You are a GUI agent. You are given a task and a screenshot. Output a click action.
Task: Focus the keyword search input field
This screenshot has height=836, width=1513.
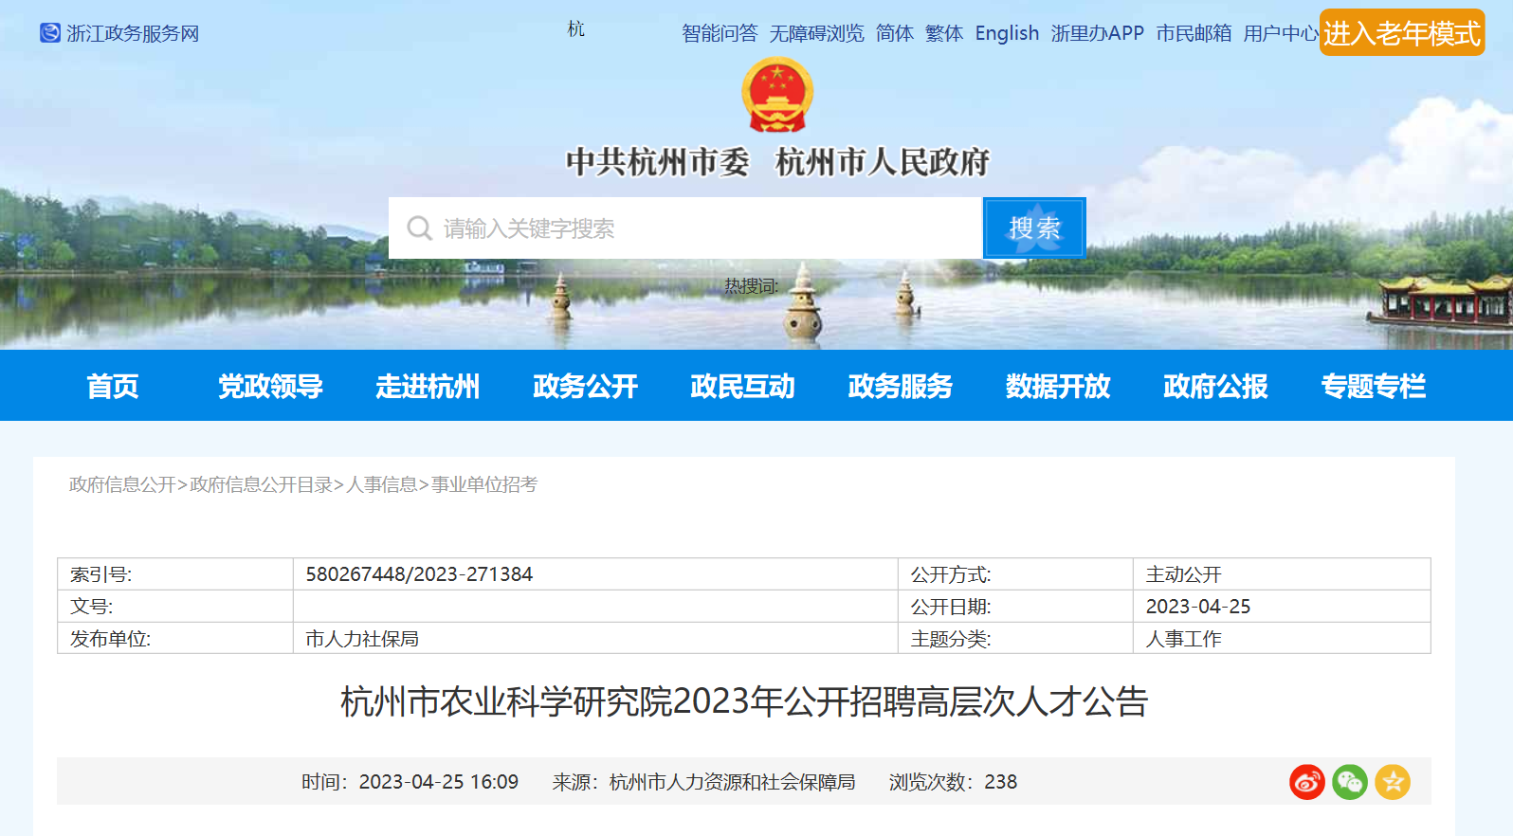pos(685,228)
